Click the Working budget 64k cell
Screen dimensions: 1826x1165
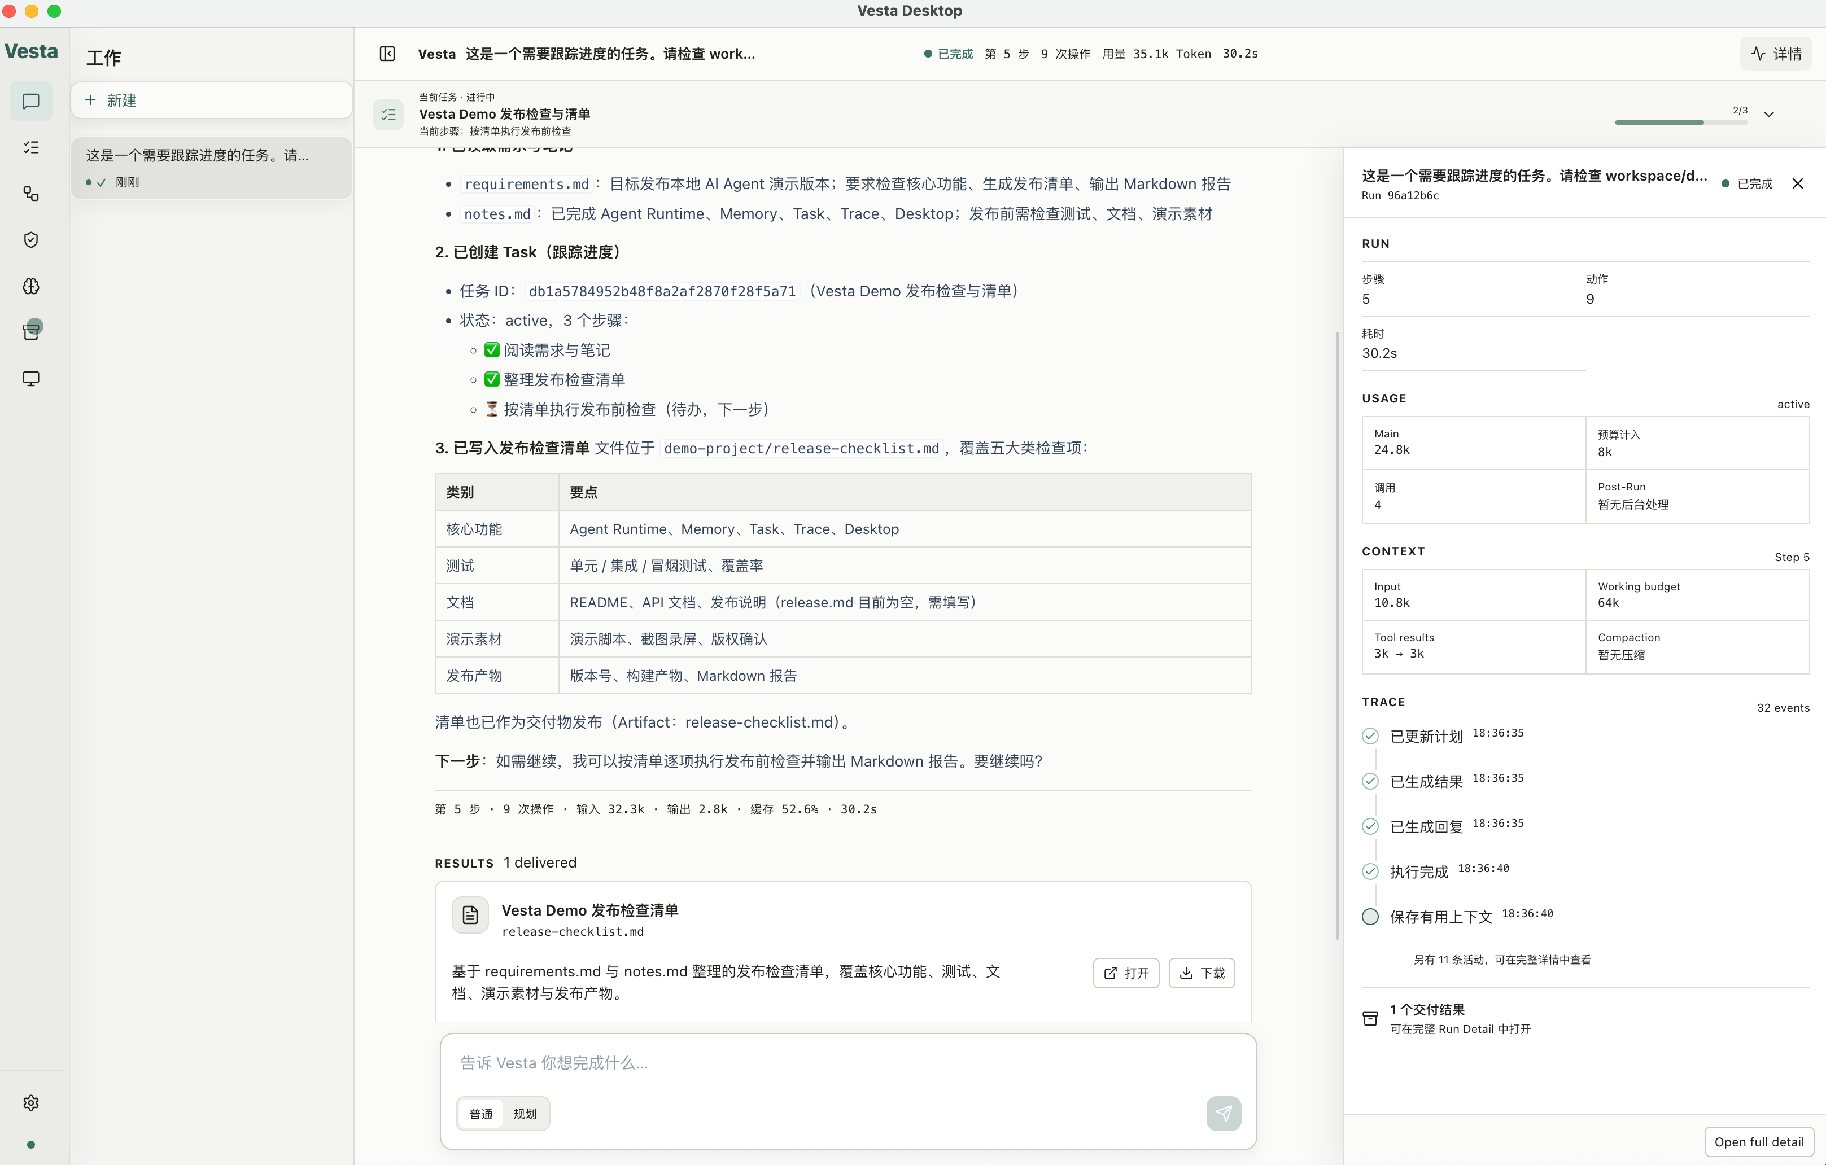(1697, 595)
